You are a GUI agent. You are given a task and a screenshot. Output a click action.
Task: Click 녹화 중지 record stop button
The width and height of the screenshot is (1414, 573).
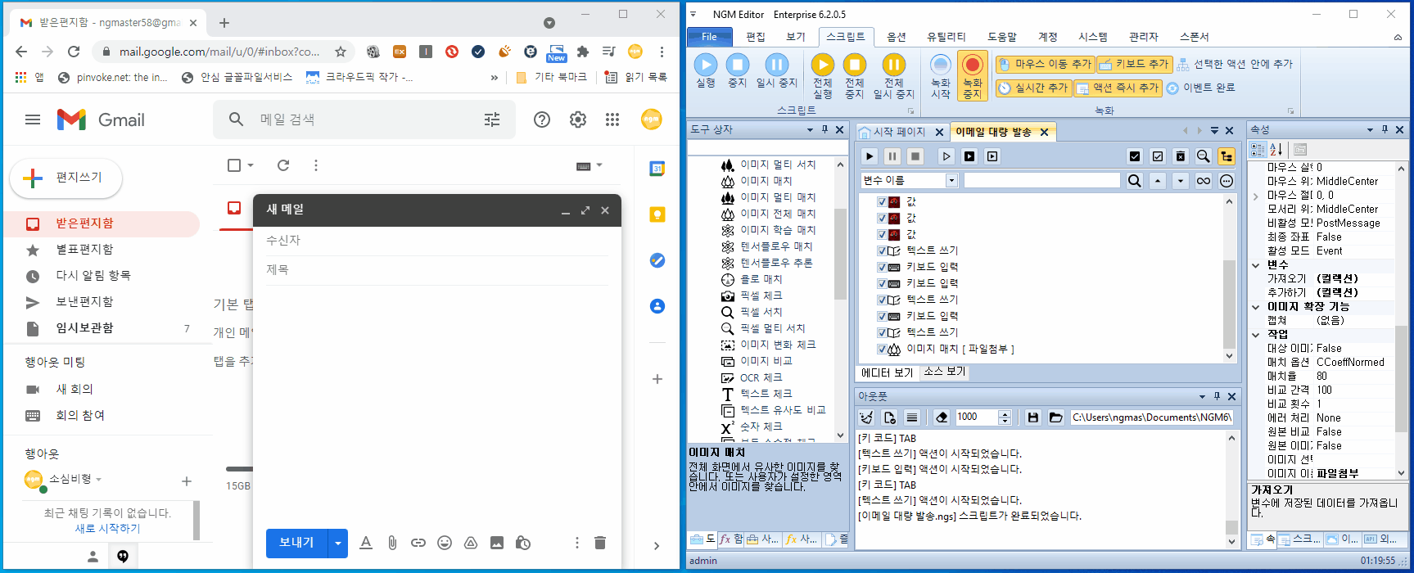[x=972, y=76]
